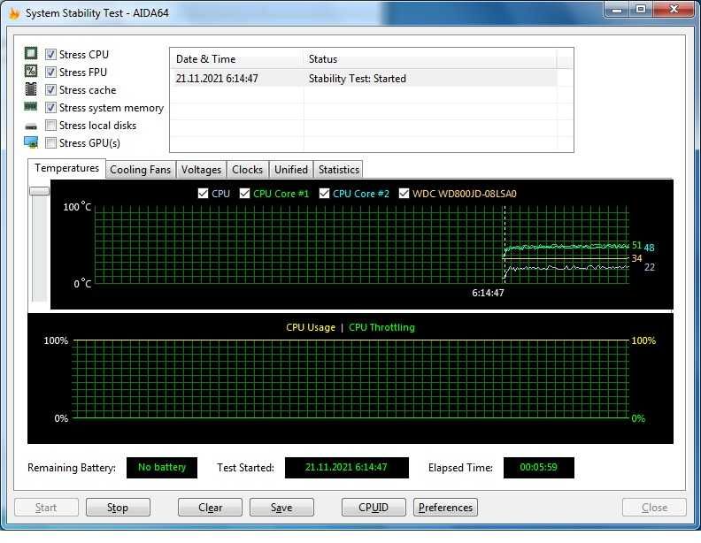Click the 48 temperature reading value

[649, 248]
